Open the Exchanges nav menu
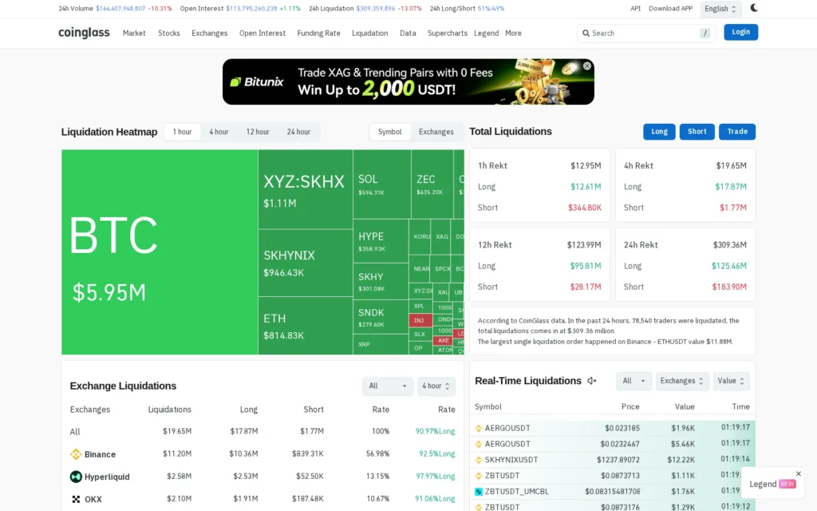 (210, 33)
